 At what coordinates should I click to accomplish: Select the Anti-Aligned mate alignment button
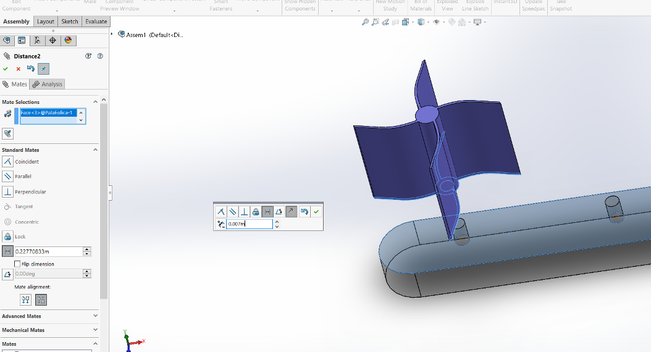coord(41,300)
